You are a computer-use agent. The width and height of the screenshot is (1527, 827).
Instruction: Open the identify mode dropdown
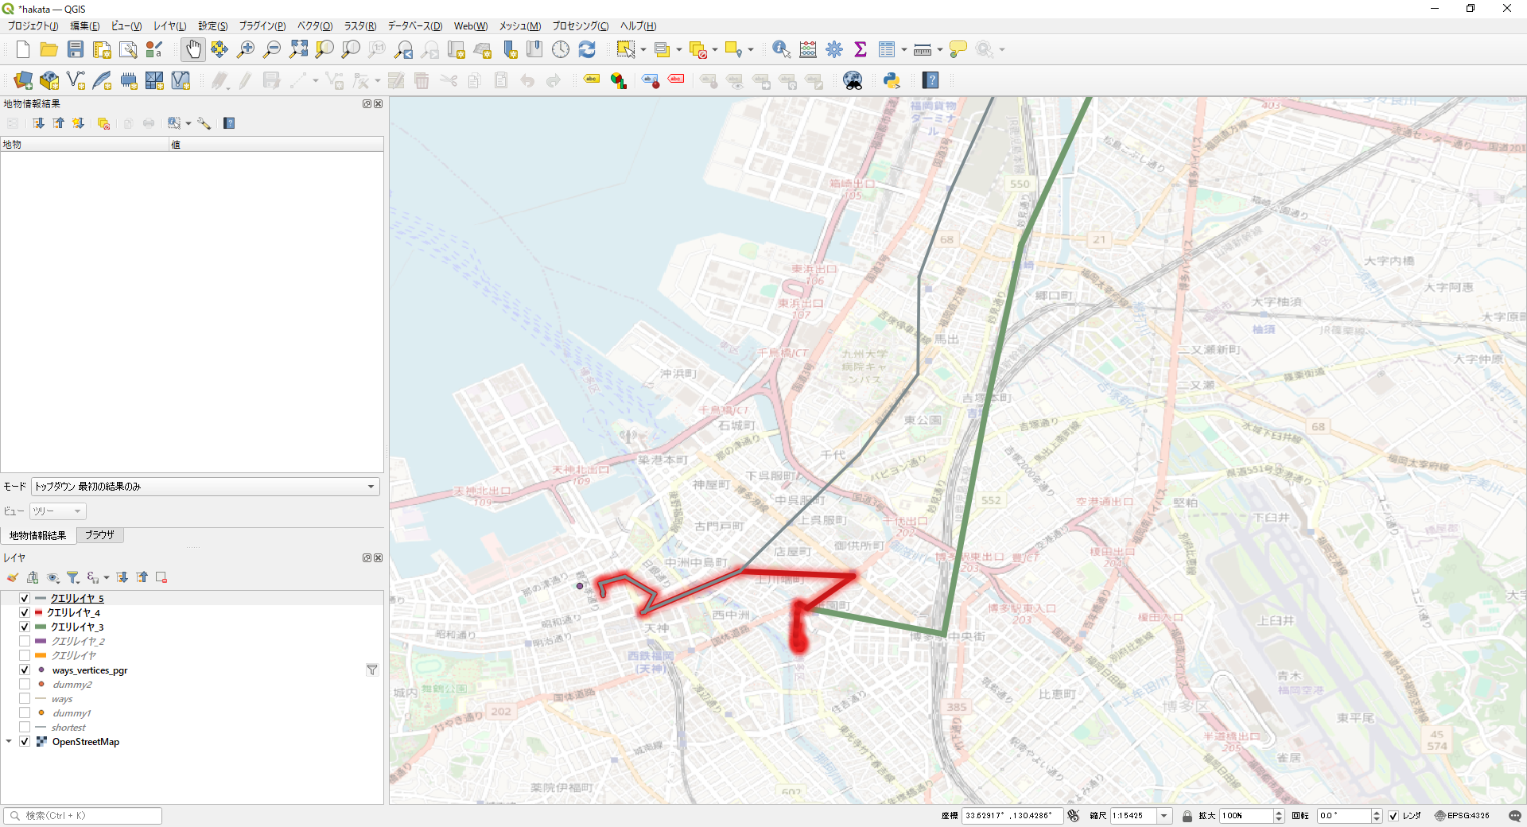205,487
